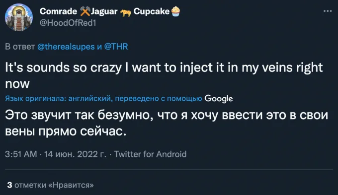The width and height of the screenshot is (338, 195).
Task: Click the Google logo beside translation notice
Action: pos(219,99)
